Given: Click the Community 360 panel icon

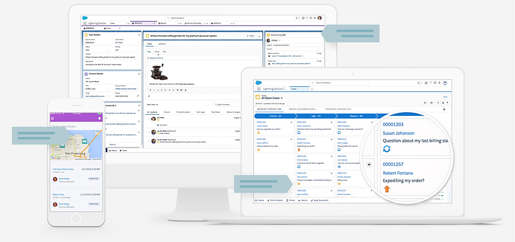Looking at the screenshot, I should point(267,35).
